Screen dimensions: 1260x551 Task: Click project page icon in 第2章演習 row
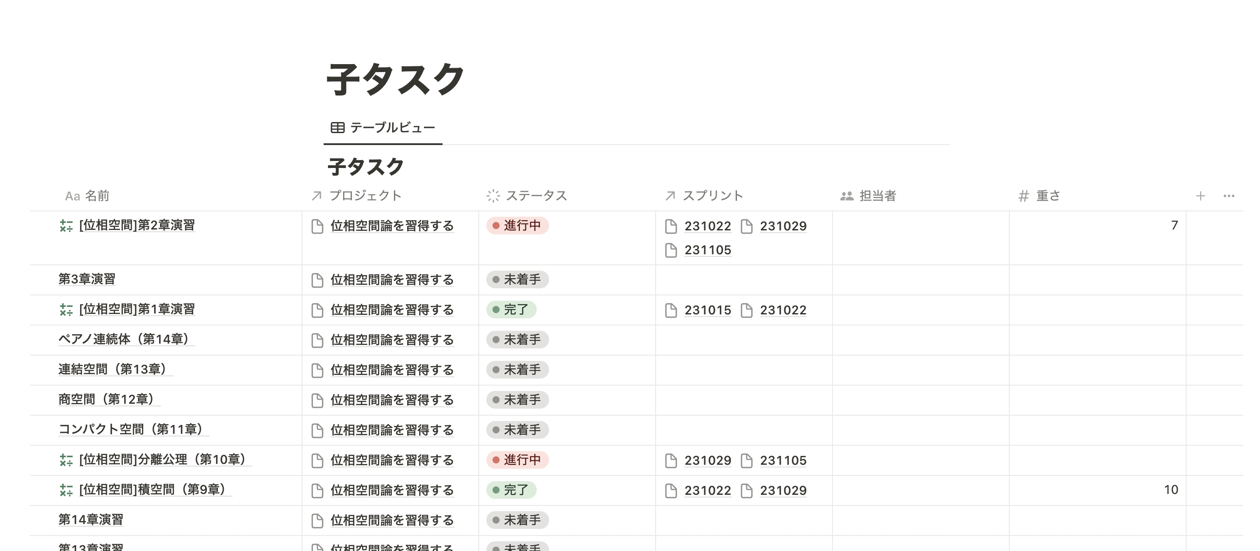pyautogui.click(x=317, y=226)
